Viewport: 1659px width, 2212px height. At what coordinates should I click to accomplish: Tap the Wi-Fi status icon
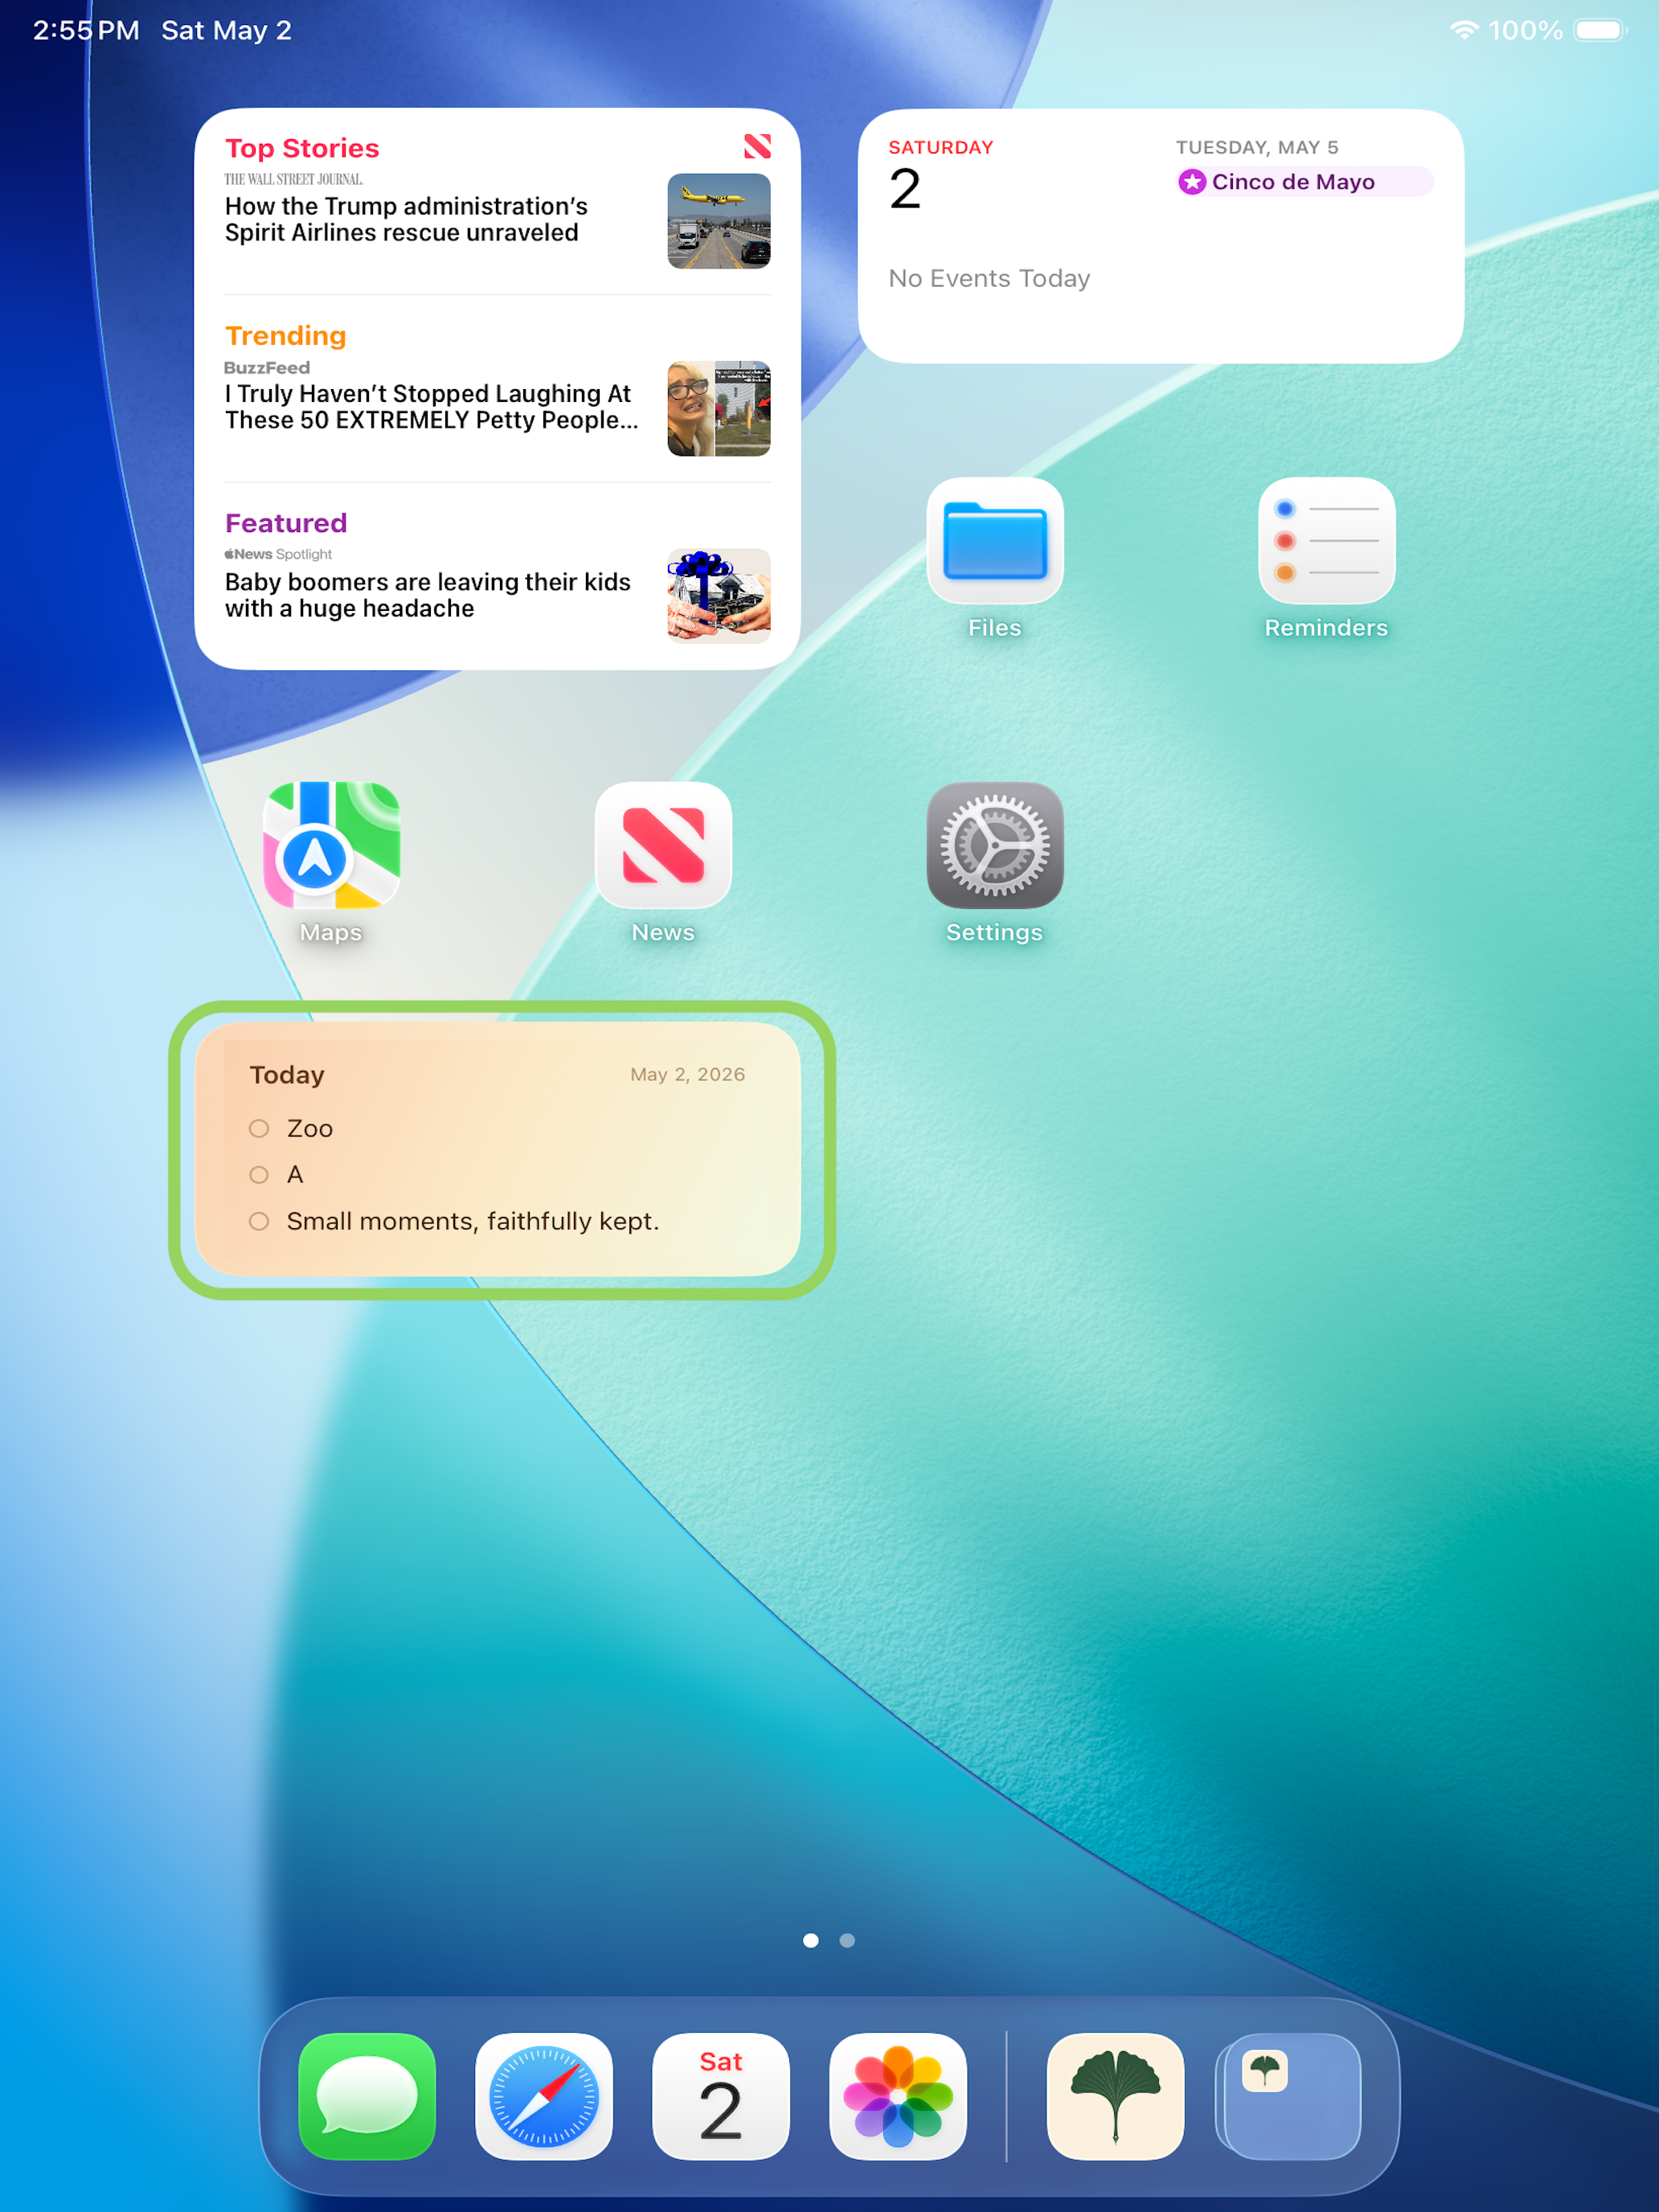pyautogui.click(x=1464, y=30)
